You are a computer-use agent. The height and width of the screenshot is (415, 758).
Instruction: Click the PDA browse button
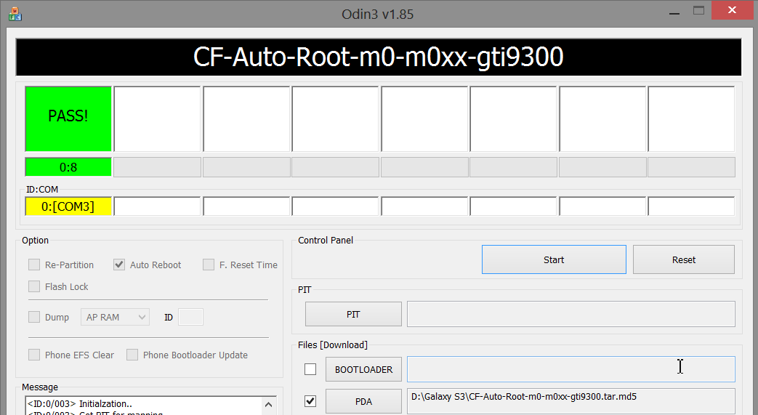pos(363,401)
